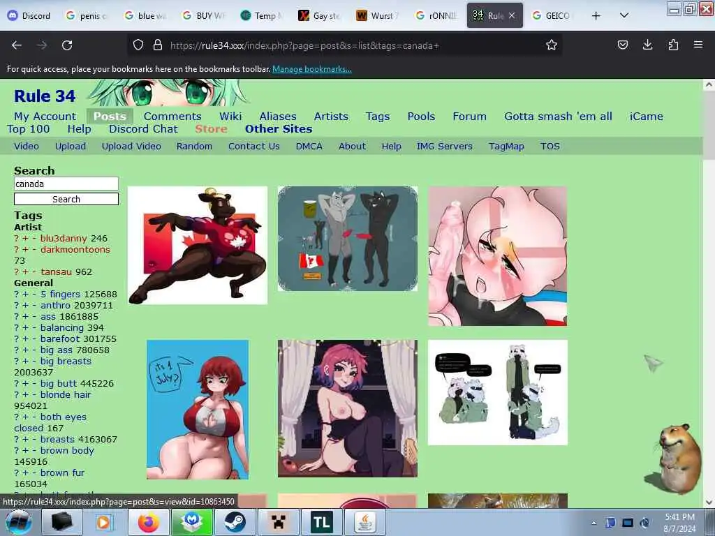The height and width of the screenshot is (536, 715).
Task: Click the orange Store link
Action: tap(211, 129)
